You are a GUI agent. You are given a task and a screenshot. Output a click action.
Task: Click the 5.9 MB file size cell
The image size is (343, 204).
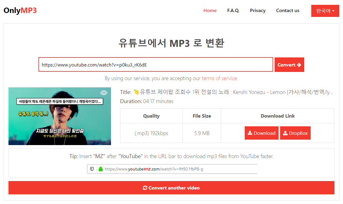click(202, 133)
